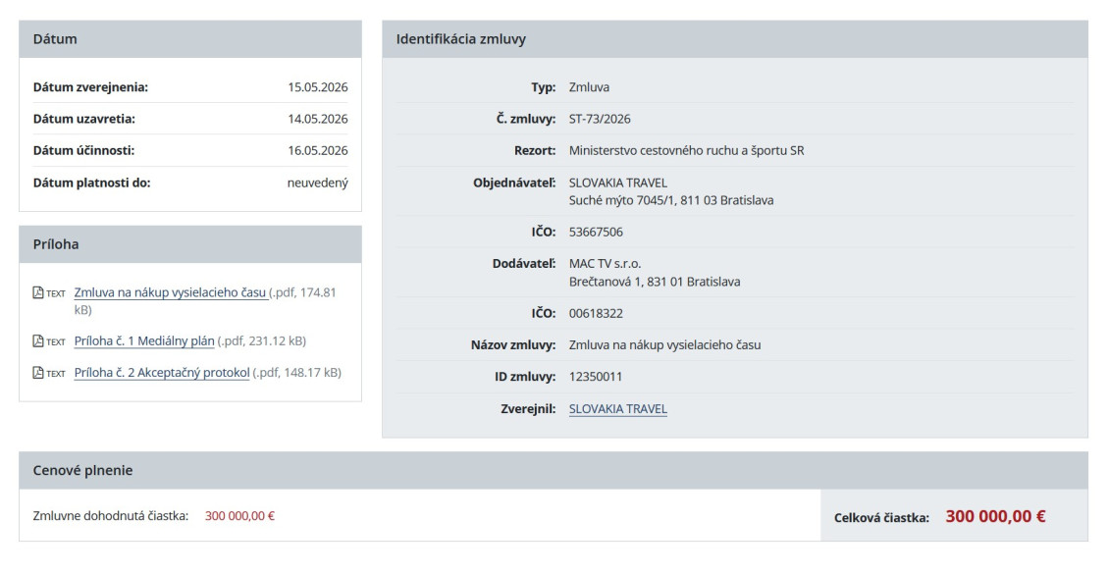Image resolution: width=1108 pixels, height=574 pixels.
Task: Click ID zmluvy value 12350011
Action: point(595,377)
